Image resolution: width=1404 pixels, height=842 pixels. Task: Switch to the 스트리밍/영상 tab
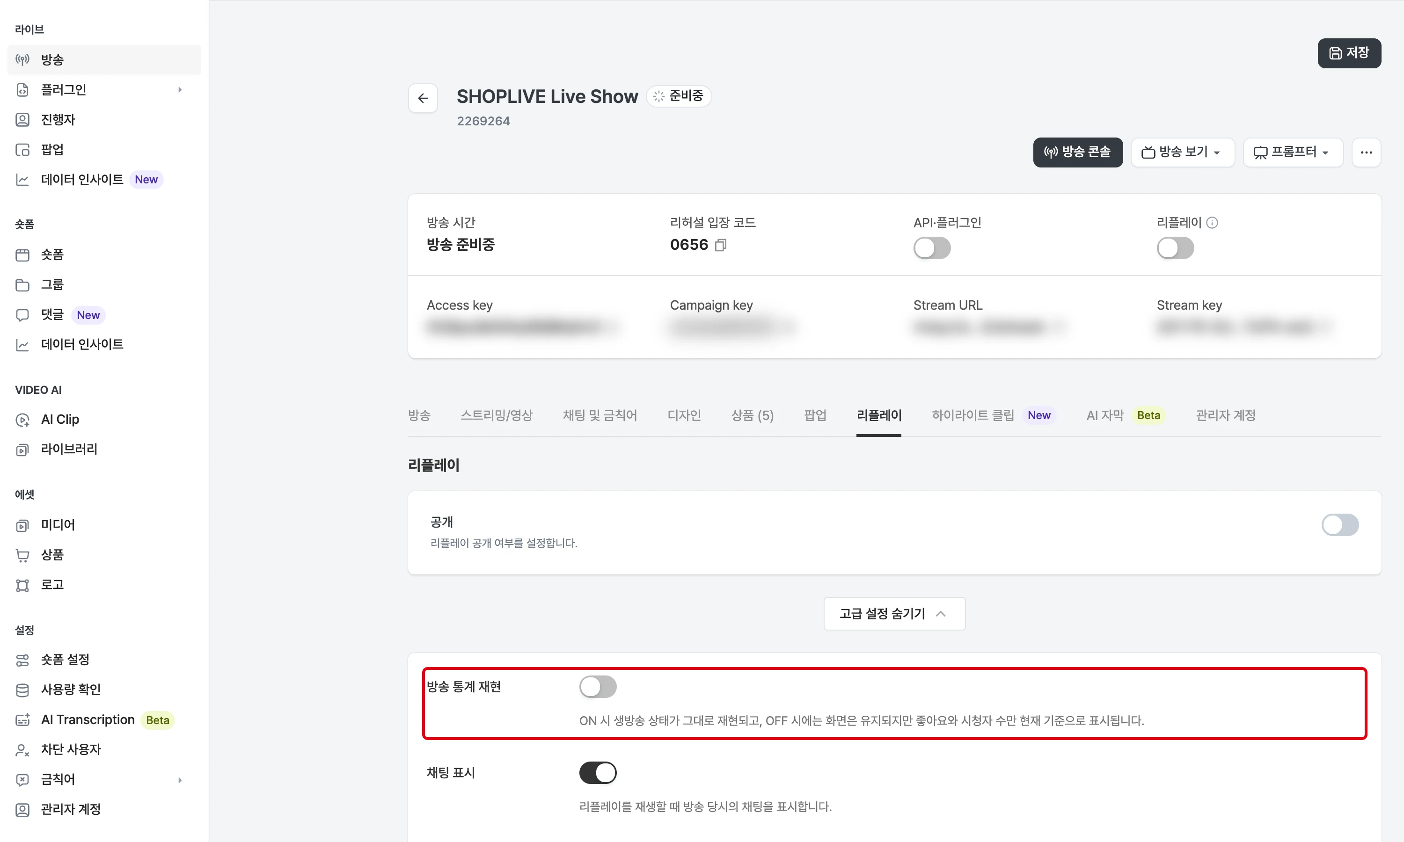[x=497, y=415]
